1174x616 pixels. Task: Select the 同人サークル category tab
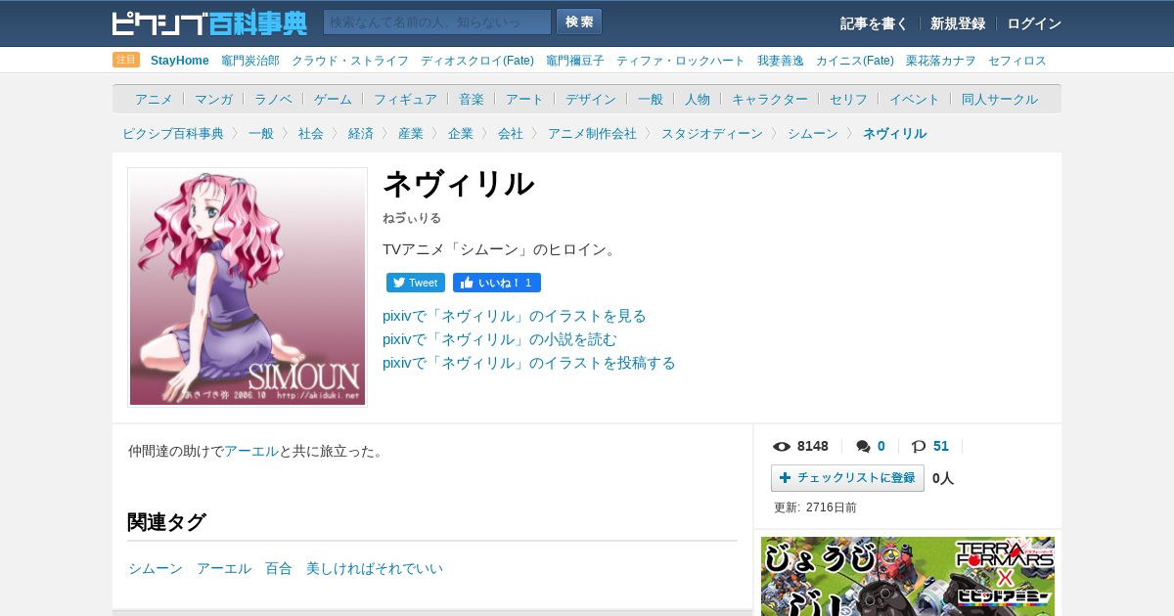click(1000, 99)
